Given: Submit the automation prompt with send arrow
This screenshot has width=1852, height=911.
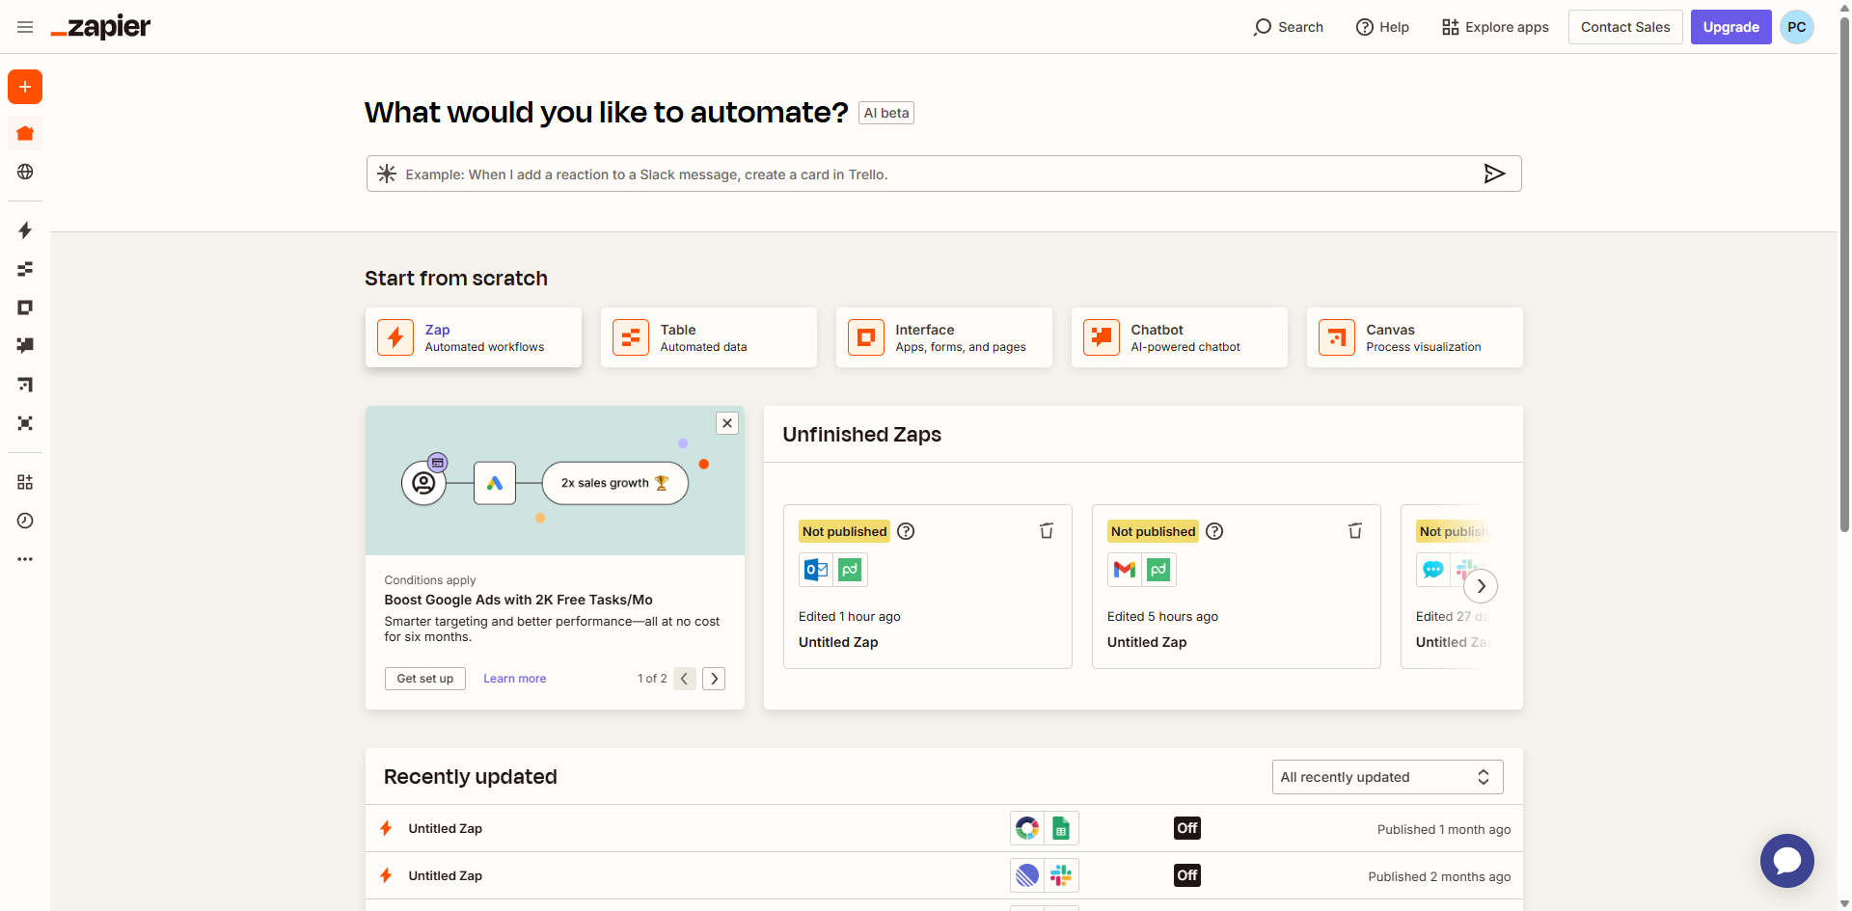Looking at the screenshot, I should pyautogui.click(x=1494, y=174).
